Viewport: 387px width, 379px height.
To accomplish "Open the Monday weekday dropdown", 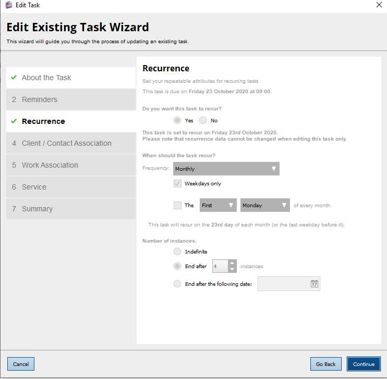I will tap(264, 205).
